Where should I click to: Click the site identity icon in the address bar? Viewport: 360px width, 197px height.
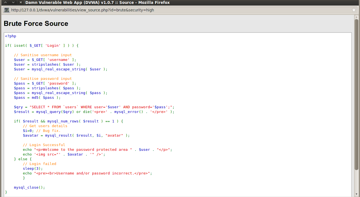7,10
